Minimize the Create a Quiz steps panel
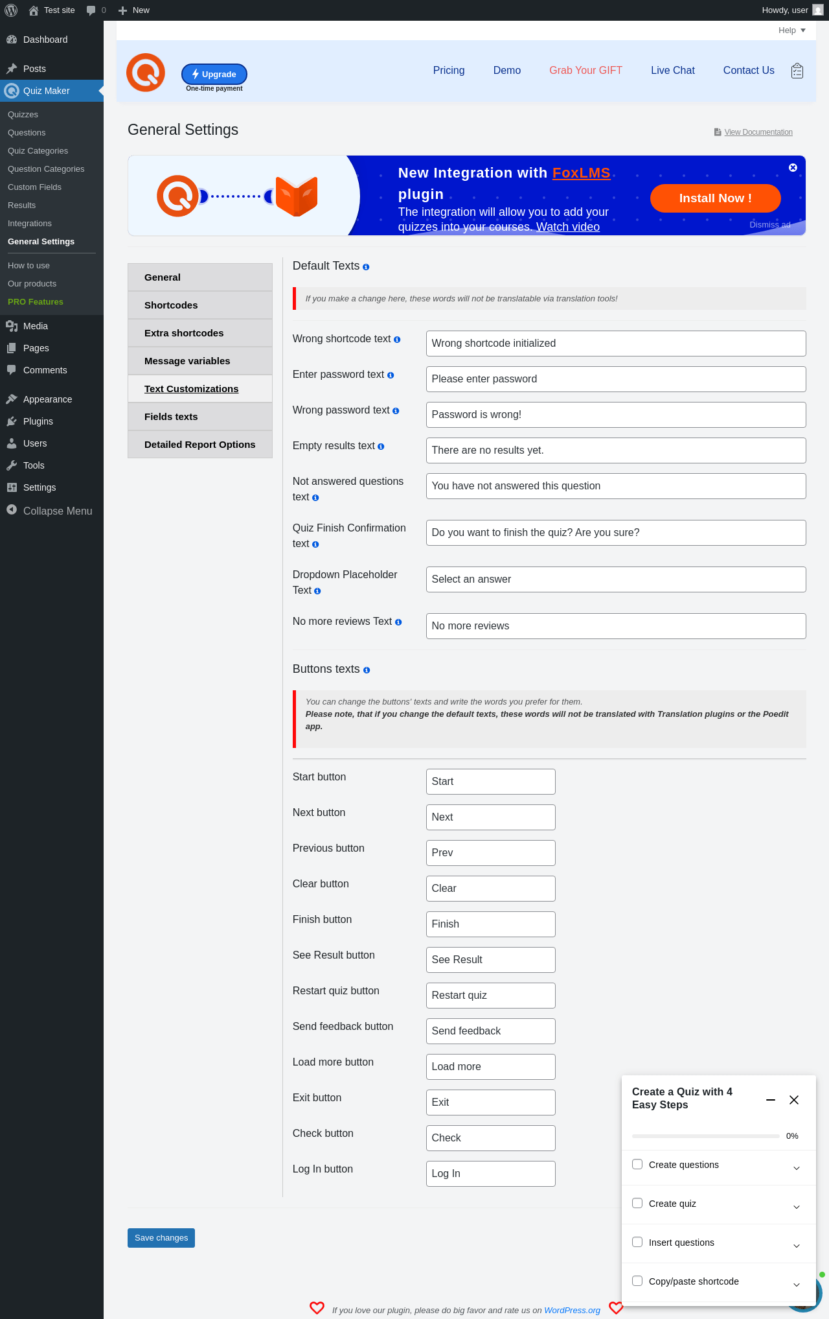The height and width of the screenshot is (1319, 829). (771, 1100)
